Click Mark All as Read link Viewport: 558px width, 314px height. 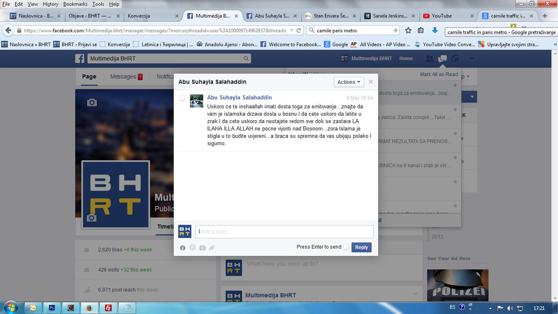click(x=439, y=74)
